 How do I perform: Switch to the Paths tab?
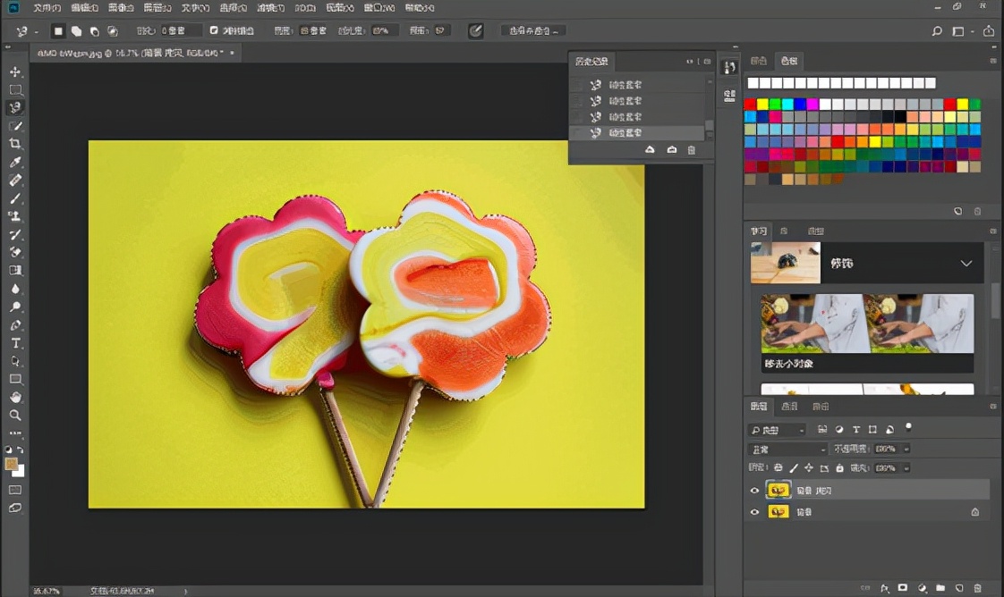[x=821, y=406]
